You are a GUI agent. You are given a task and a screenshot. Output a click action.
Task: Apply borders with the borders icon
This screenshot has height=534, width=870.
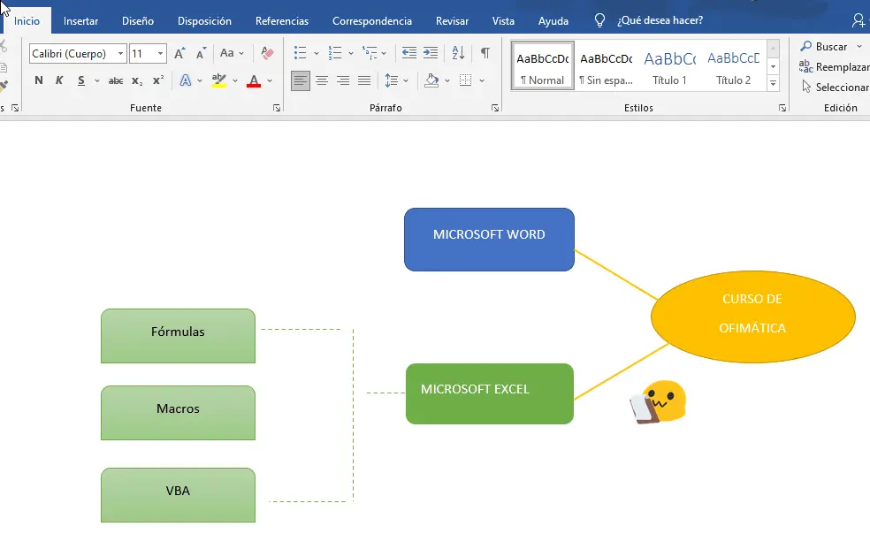point(466,80)
